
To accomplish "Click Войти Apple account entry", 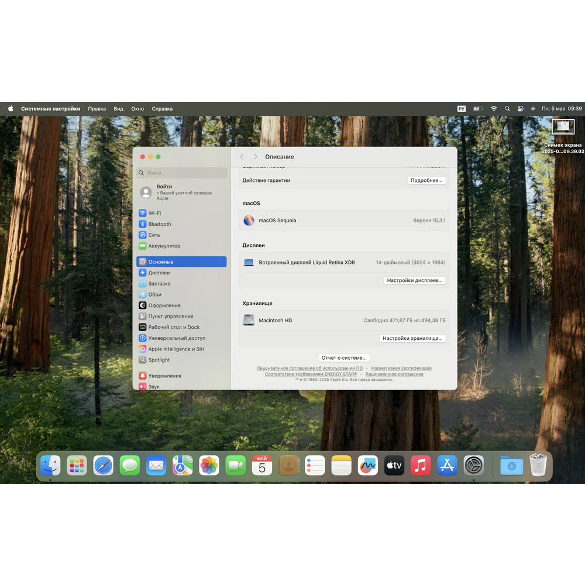I will (x=182, y=192).
